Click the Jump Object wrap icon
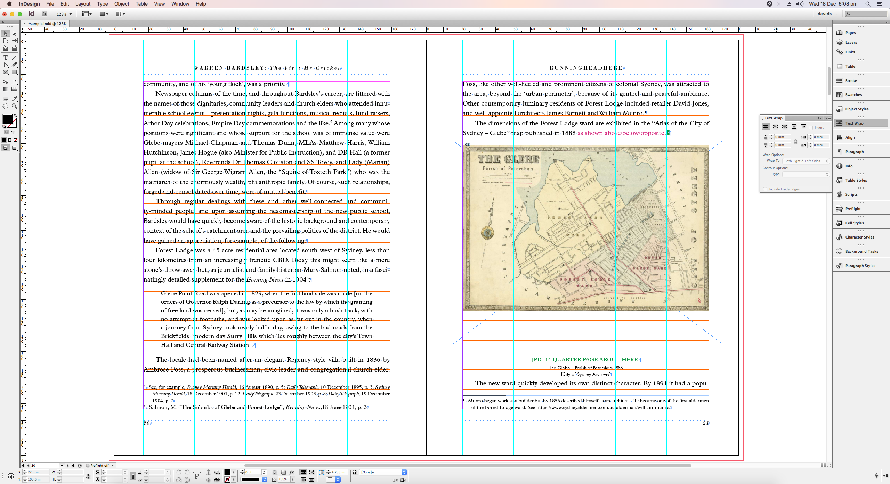Image resolution: width=890 pixels, height=484 pixels. pos(794,127)
